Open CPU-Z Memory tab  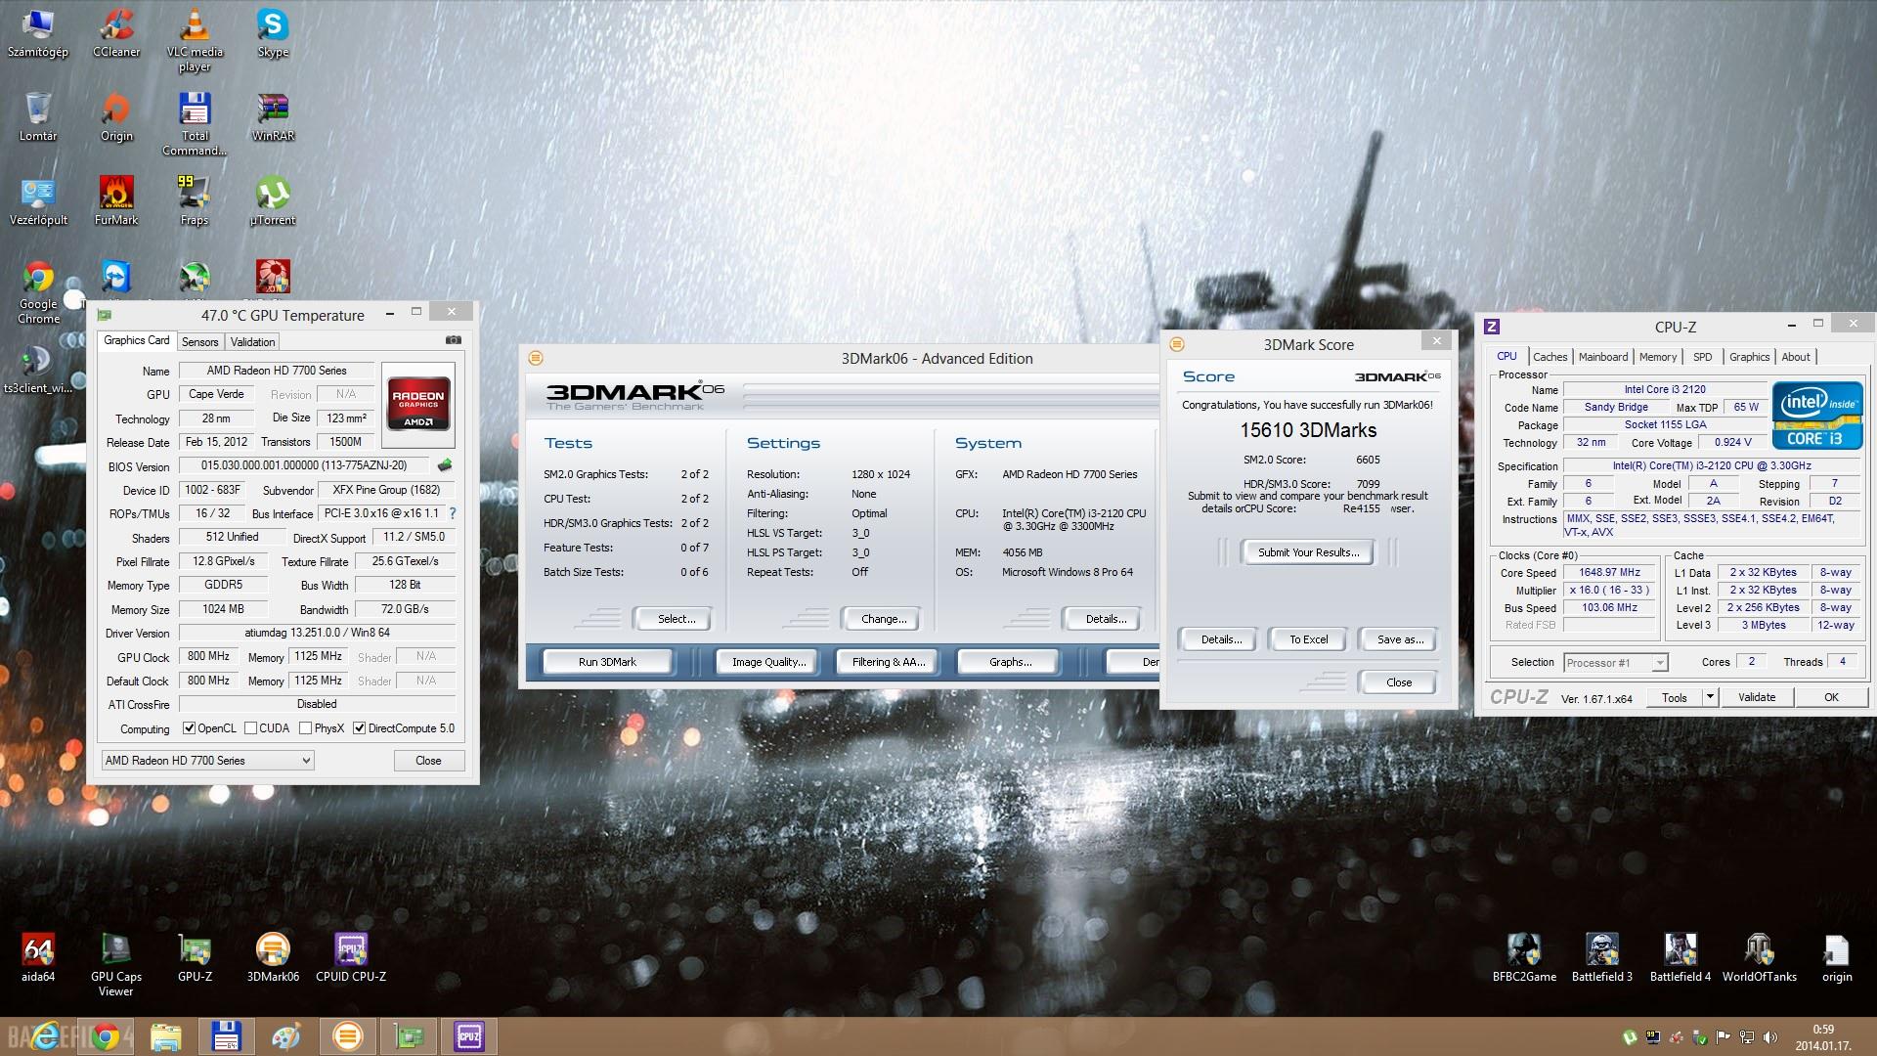click(1658, 357)
